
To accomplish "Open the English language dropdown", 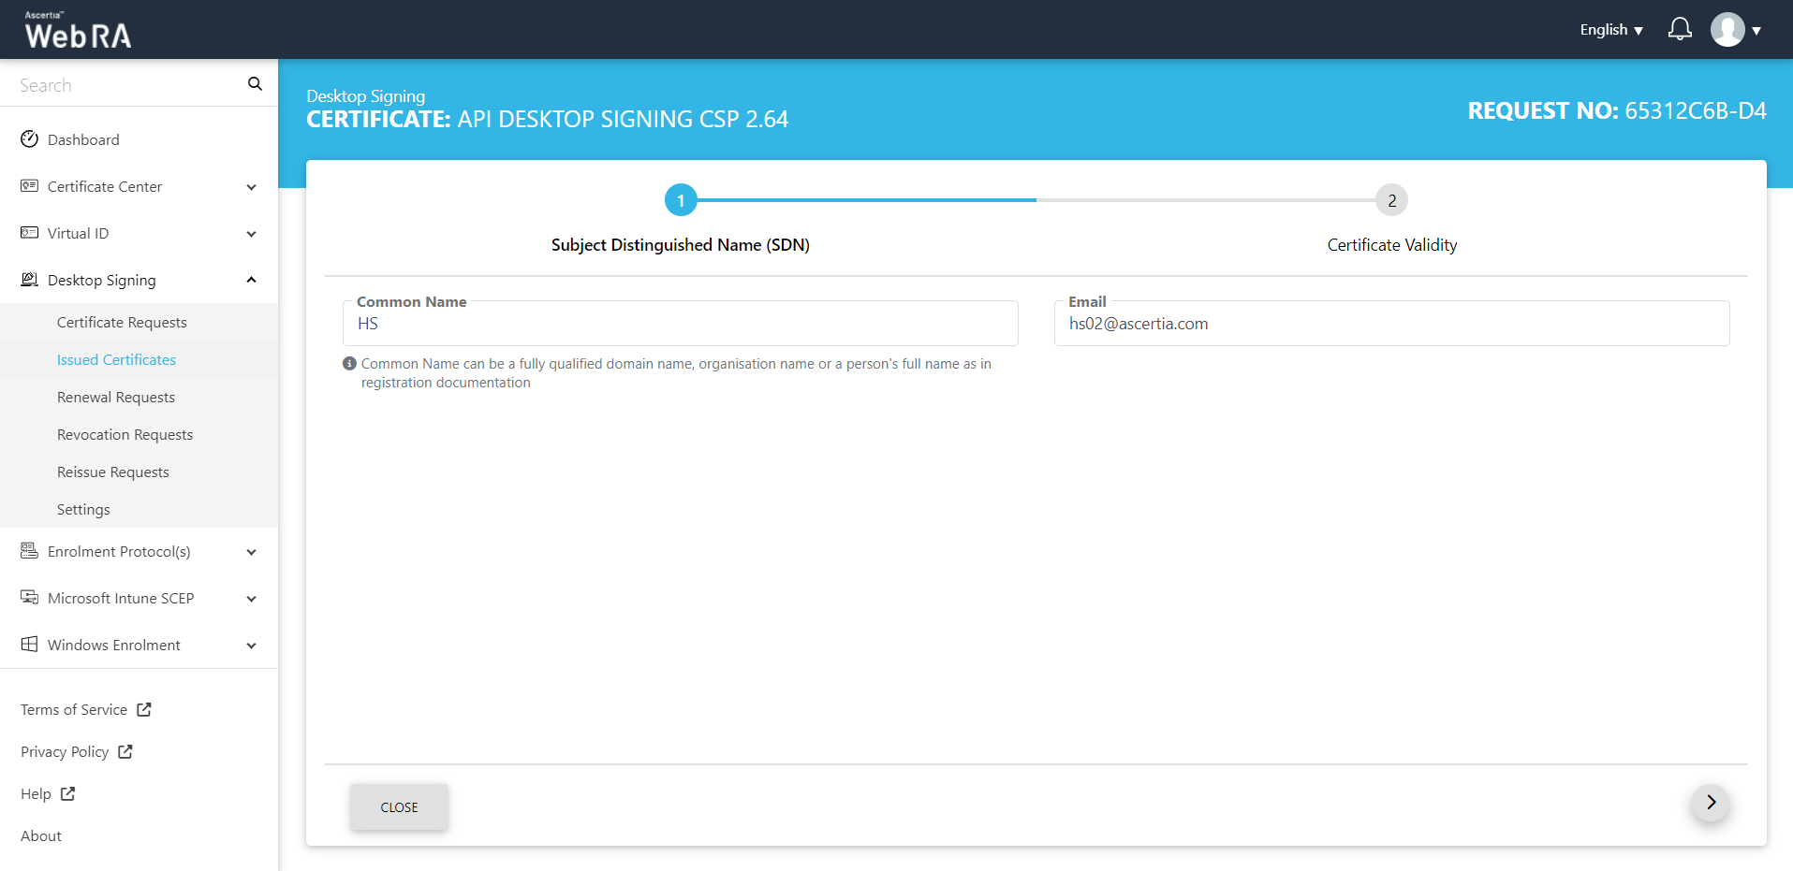I will point(1610,30).
